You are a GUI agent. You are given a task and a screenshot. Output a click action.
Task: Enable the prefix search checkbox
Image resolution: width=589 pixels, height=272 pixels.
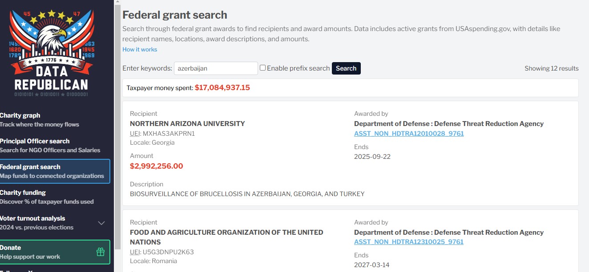point(263,68)
